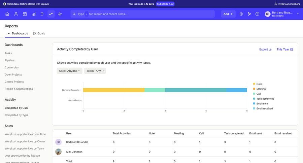The height and width of the screenshot is (163, 303).
Task: Open the Calendar and tasks icon
Action: tap(25, 14)
